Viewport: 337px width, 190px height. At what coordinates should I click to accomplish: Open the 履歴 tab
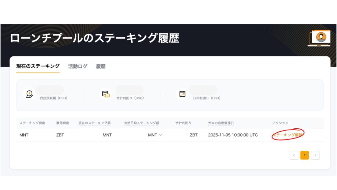(x=101, y=66)
